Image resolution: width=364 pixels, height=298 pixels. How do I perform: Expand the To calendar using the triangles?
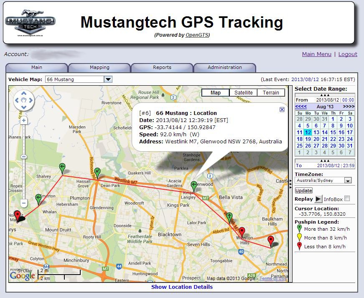tap(325, 160)
